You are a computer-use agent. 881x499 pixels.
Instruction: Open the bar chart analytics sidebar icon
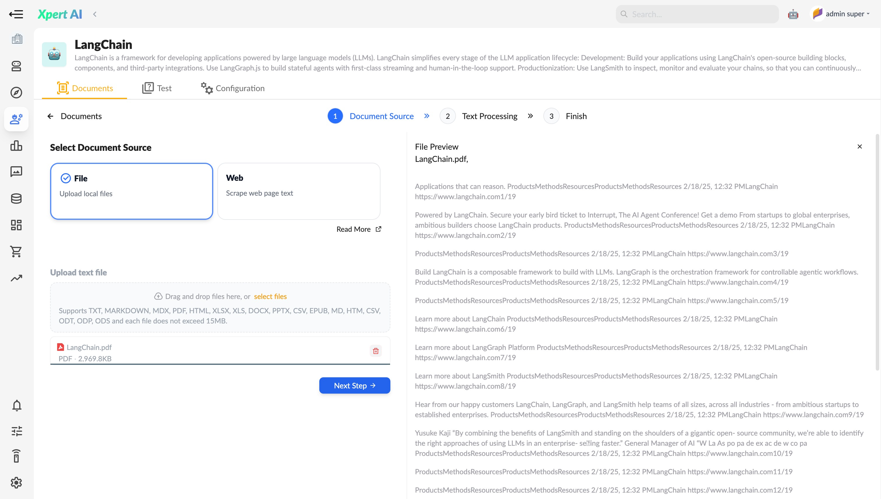pyautogui.click(x=17, y=146)
